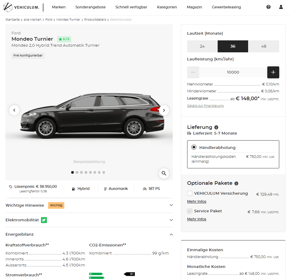The image size is (290, 279).
Task: Click the Innerorts 4.6 l/100km row
Action: click(x=45, y=259)
